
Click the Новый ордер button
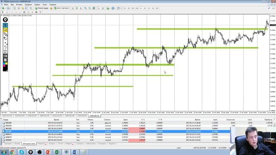(x=41, y=8)
